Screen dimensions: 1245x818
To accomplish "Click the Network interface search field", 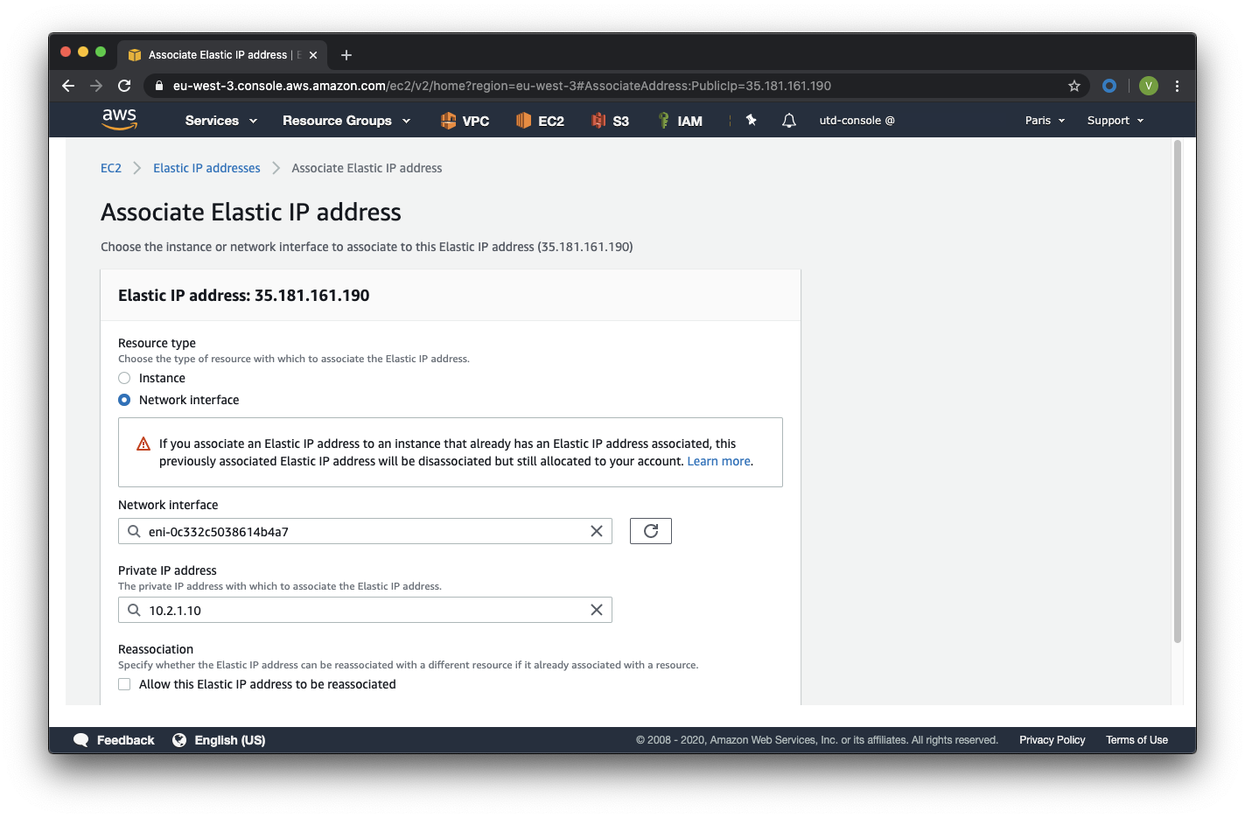I will pos(365,531).
